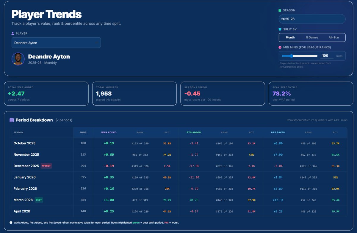Click the February 2026 row label
This screenshot has height=233, width=357.
pos(25,189)
